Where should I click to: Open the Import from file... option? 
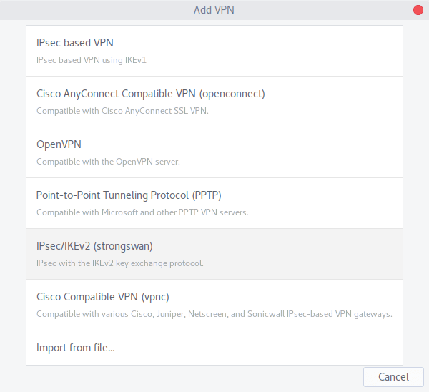[214, 348]
